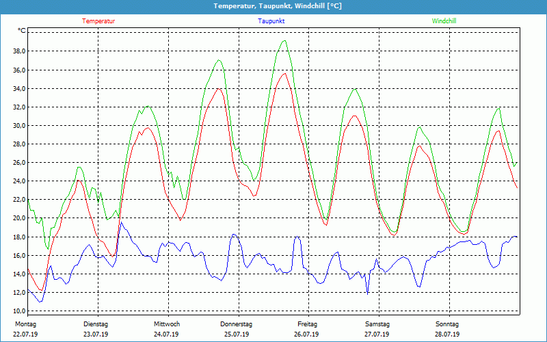The height and width of the screenshot is (342, 547).
Task: Click the Montag day label
Action: point(25,324)
